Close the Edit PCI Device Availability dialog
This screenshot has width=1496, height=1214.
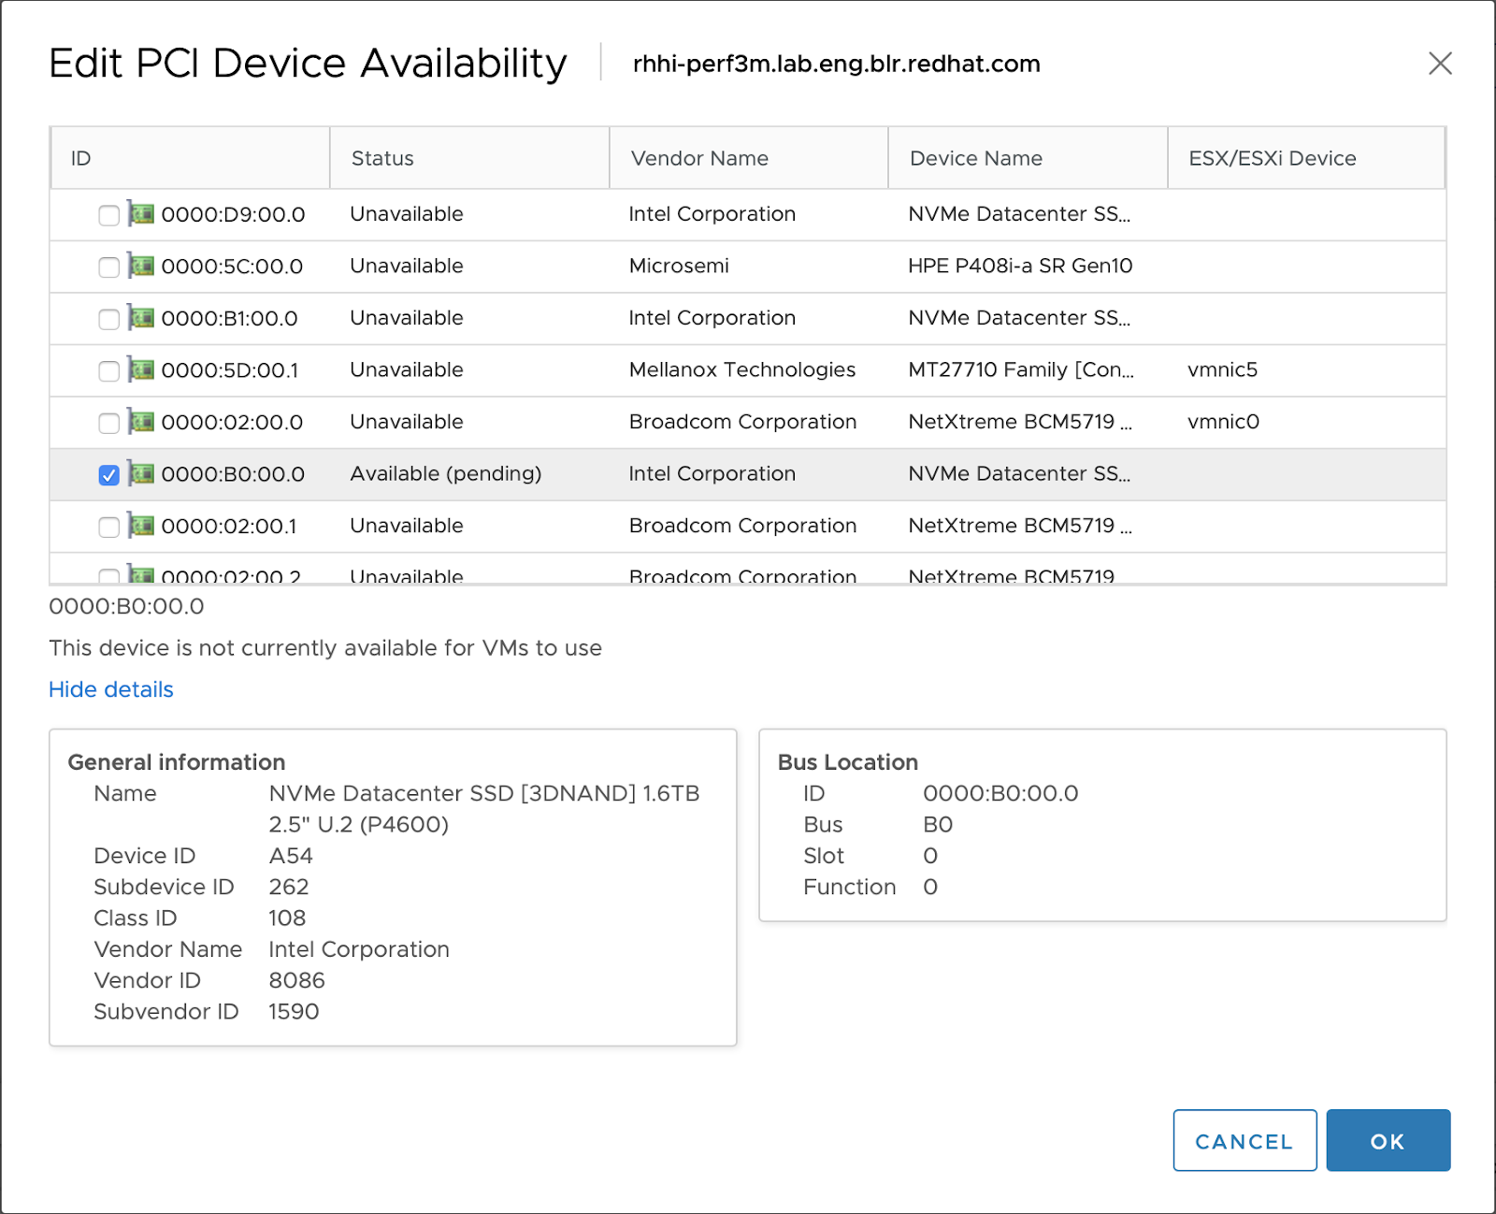(x=1440, y=64)
